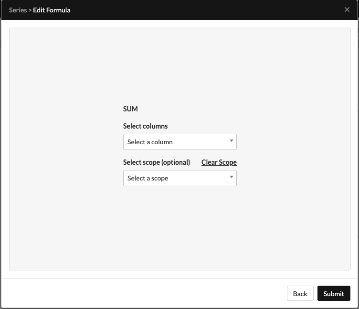
Task: Click the Select columns label
Action: point(145,126)
